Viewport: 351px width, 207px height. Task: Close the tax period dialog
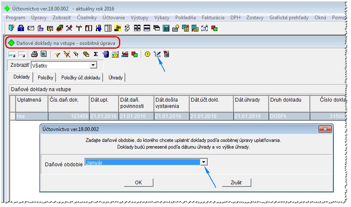[x=325, y=129]
